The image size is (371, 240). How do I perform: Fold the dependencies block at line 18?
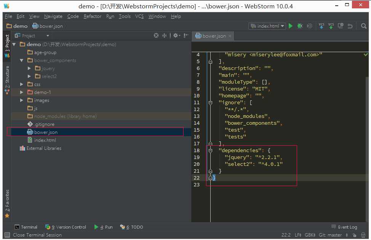point(210,151)
